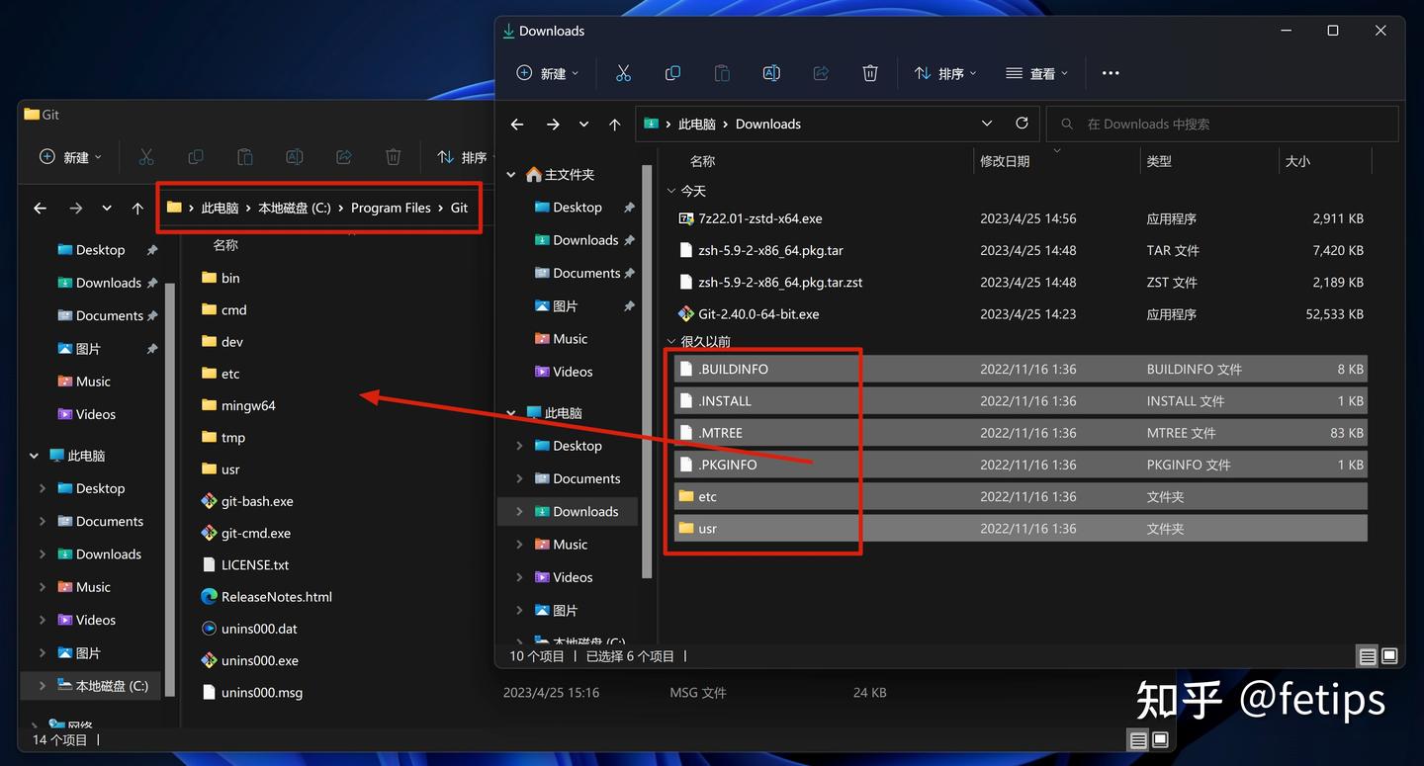Click the Up navigation arrow in the Downloads window
This screenshot has width=1424, height=766.
614,124
